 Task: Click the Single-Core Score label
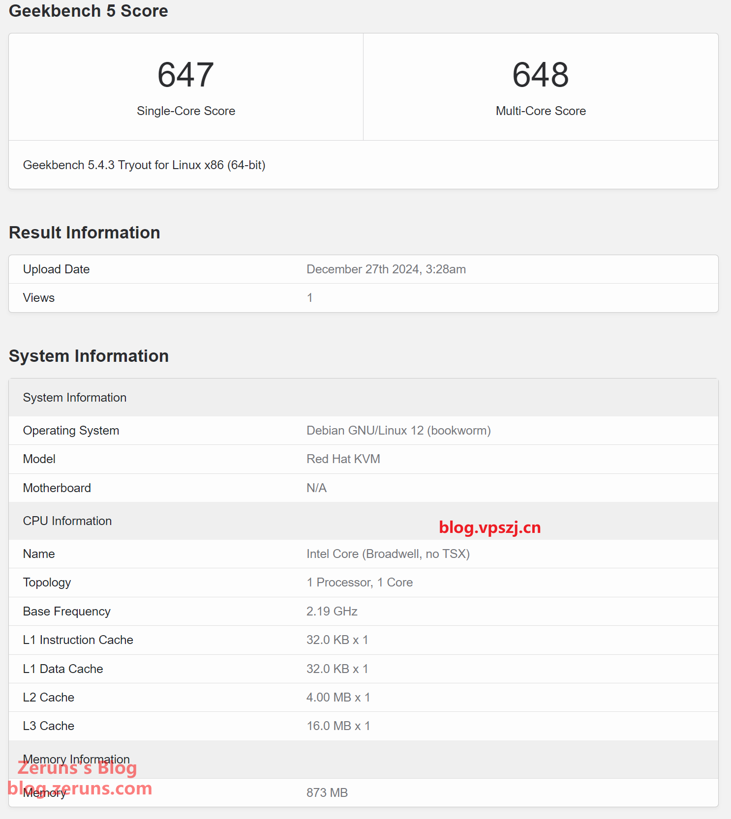click(x=186, y=111)
